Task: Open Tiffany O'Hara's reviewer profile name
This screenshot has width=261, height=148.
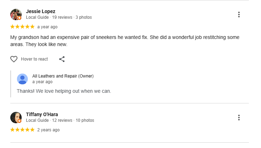Action: coord(42,114)
